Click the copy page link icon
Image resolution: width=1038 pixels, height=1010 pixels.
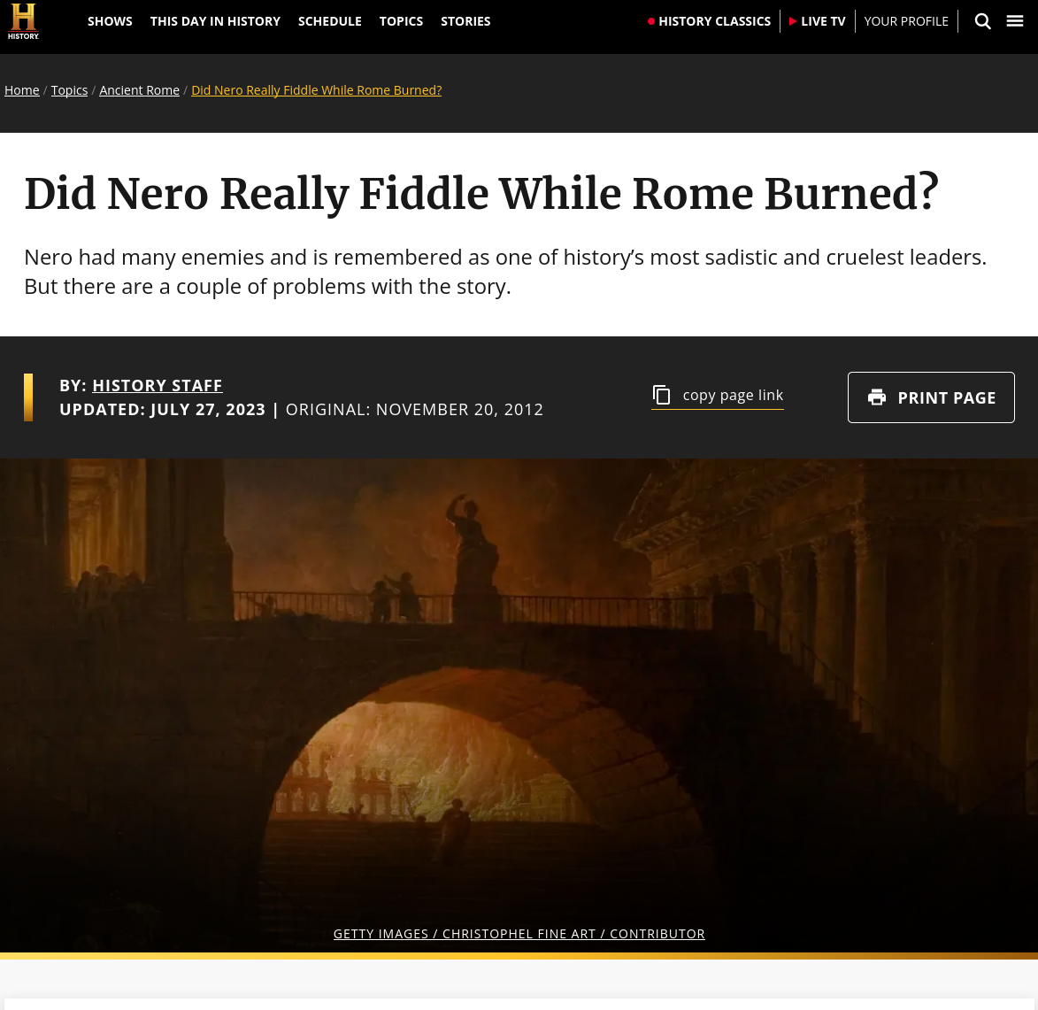click(x=661, y=395)
